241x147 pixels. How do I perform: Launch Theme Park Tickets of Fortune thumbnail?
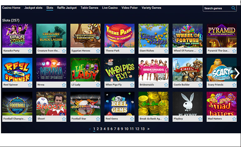pos(119,36)
